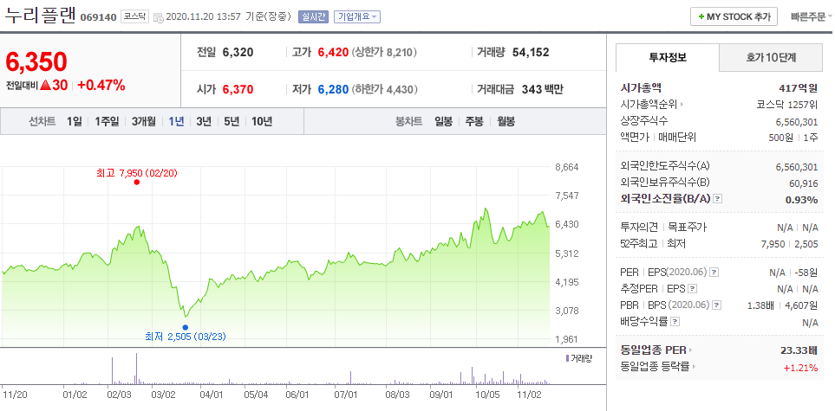Switch to the 호가10단계 tab
The image size is (835, 411).
coord(771,57)
